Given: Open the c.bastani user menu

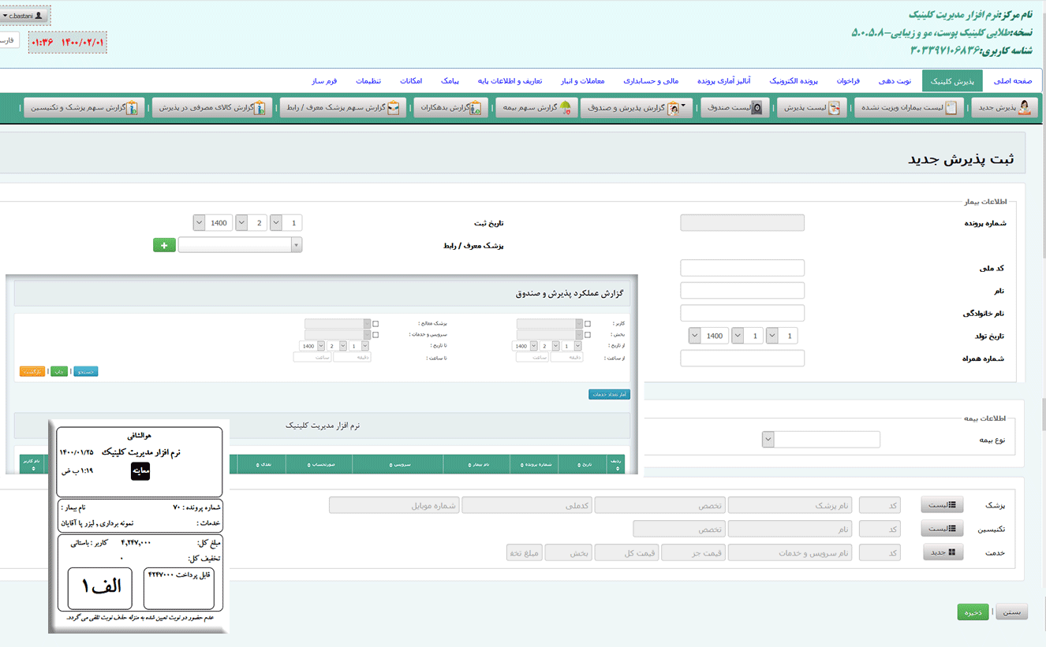Looking at the screenshot, I should [x=24, y=15].
